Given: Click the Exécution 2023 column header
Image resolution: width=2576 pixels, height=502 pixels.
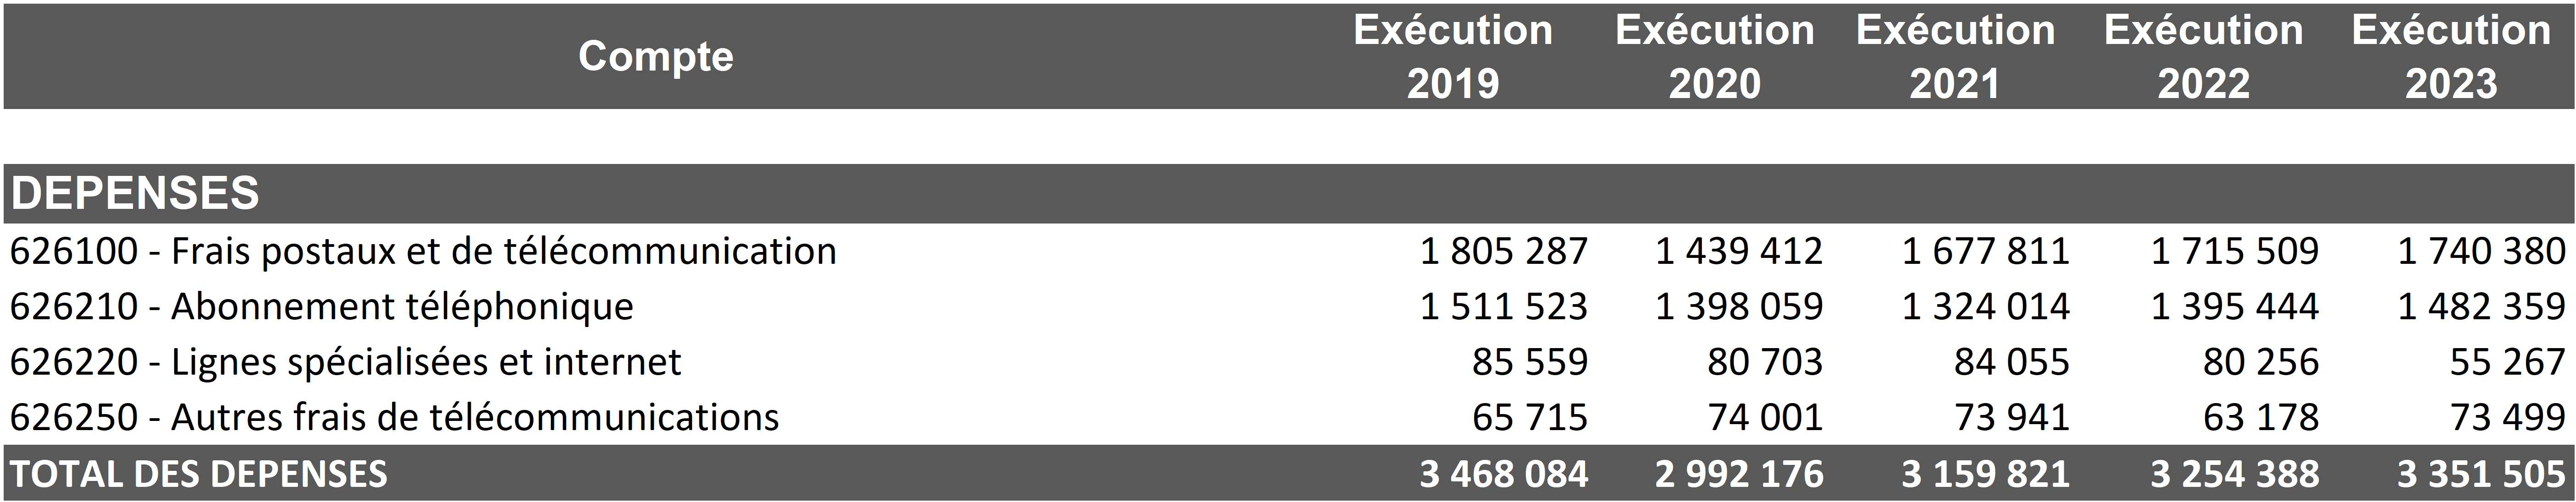Looking at the screenshot, I should (x=2450, y=57).
